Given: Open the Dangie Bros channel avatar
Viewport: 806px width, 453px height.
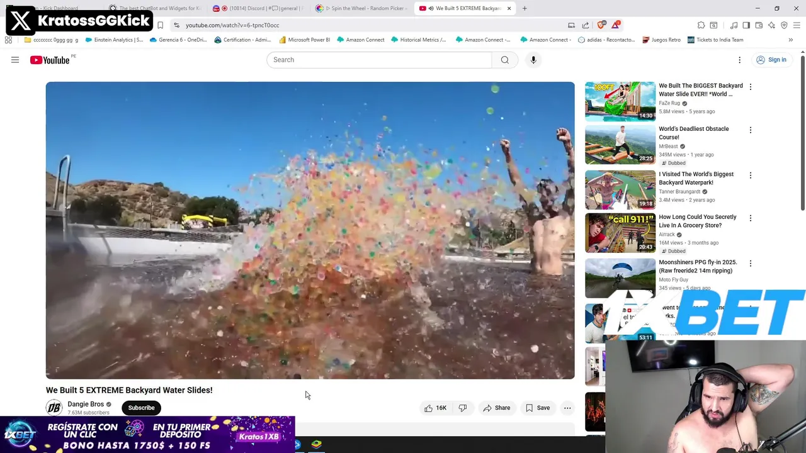Looking at the screenshot, I should tap(54, 408).
